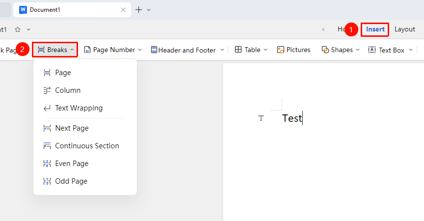424x221 pixels.
Task: Click the Even Page icon
Action: coord(47,164)
